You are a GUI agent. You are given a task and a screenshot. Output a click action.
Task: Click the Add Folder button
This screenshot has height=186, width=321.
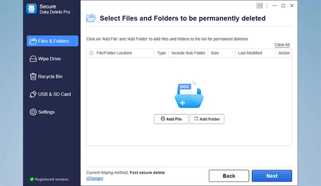click(207, 119)
